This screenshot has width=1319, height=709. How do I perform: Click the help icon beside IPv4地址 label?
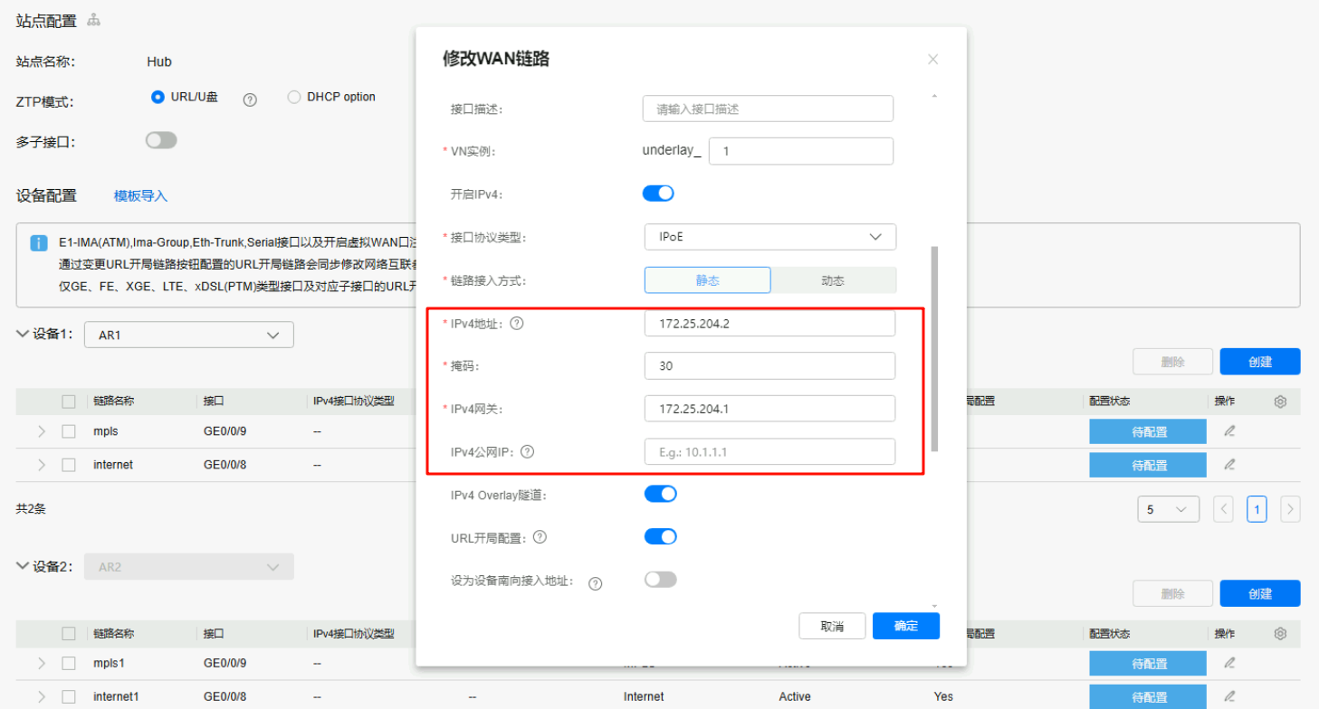click(517, 323)
